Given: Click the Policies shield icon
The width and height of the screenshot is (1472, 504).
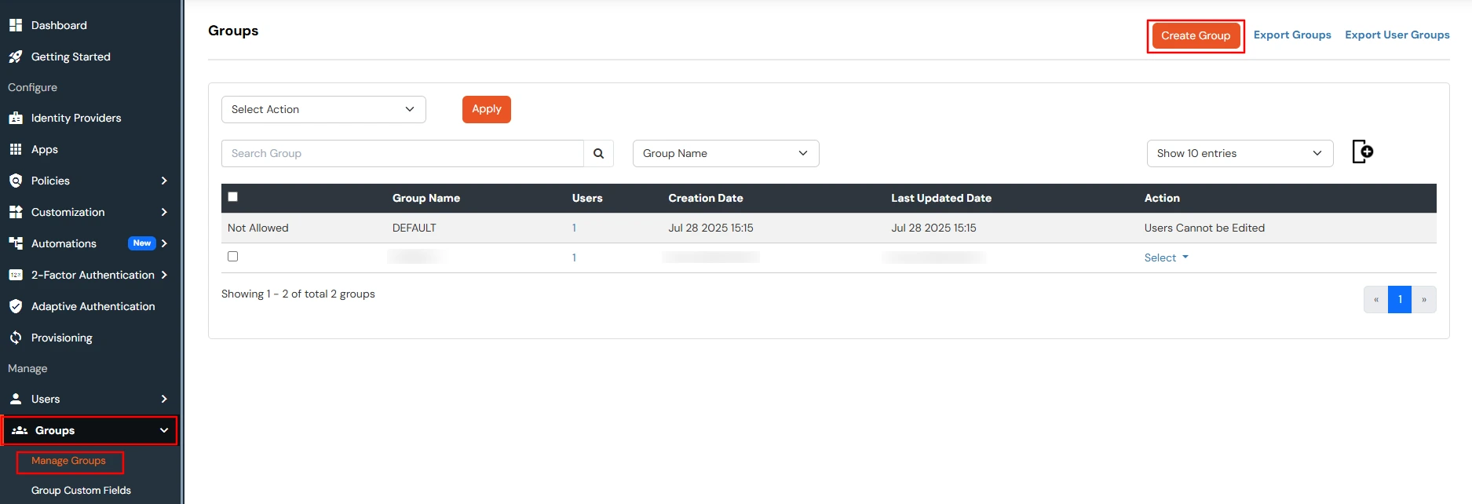Looking at the screenshot, I should (16, 181).
